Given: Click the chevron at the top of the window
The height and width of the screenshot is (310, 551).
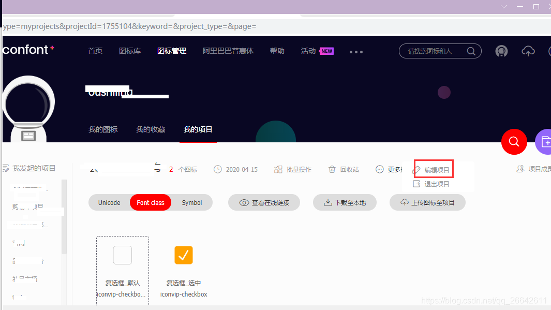Looking at the screenshot, I should pos(504,7).
